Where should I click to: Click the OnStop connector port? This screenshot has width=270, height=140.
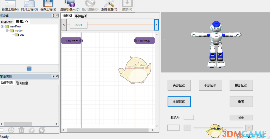(x=135, y=41)
